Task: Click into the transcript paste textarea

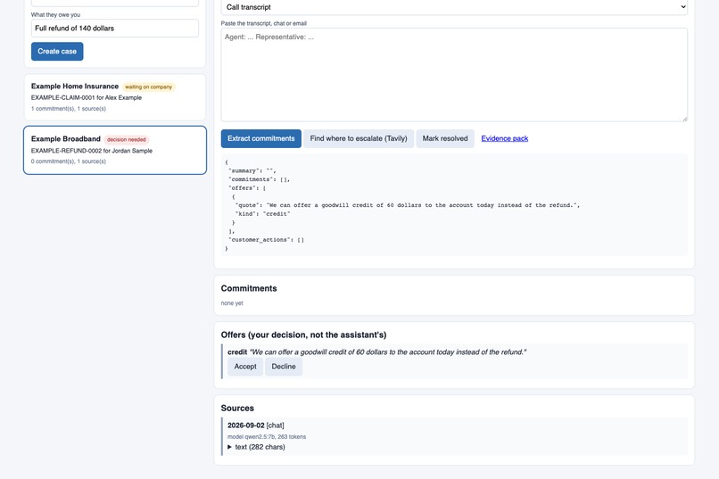Action: (x=454, y=75)
